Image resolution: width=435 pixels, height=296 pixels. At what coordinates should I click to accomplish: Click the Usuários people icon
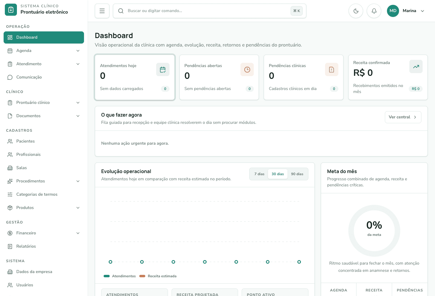[x=10, y=285]
